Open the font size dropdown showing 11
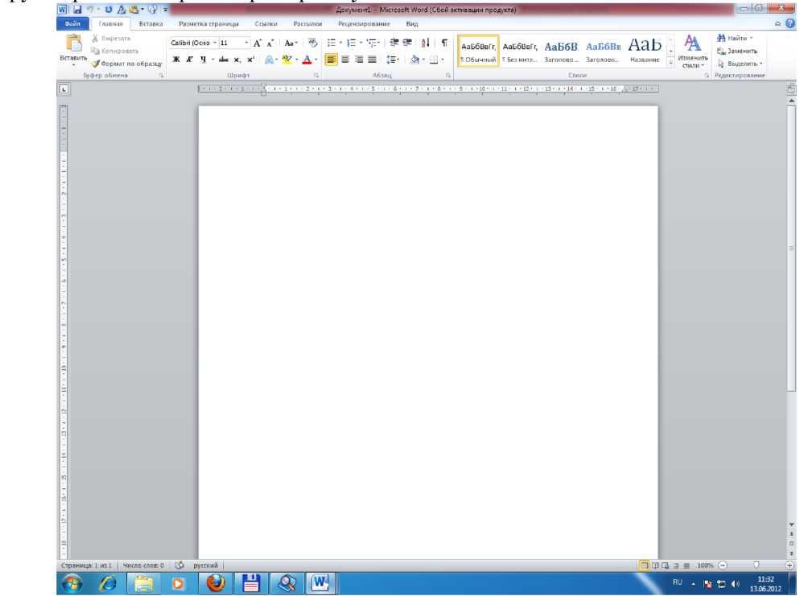Screen dimensions: 812x596 coord(246,43)
